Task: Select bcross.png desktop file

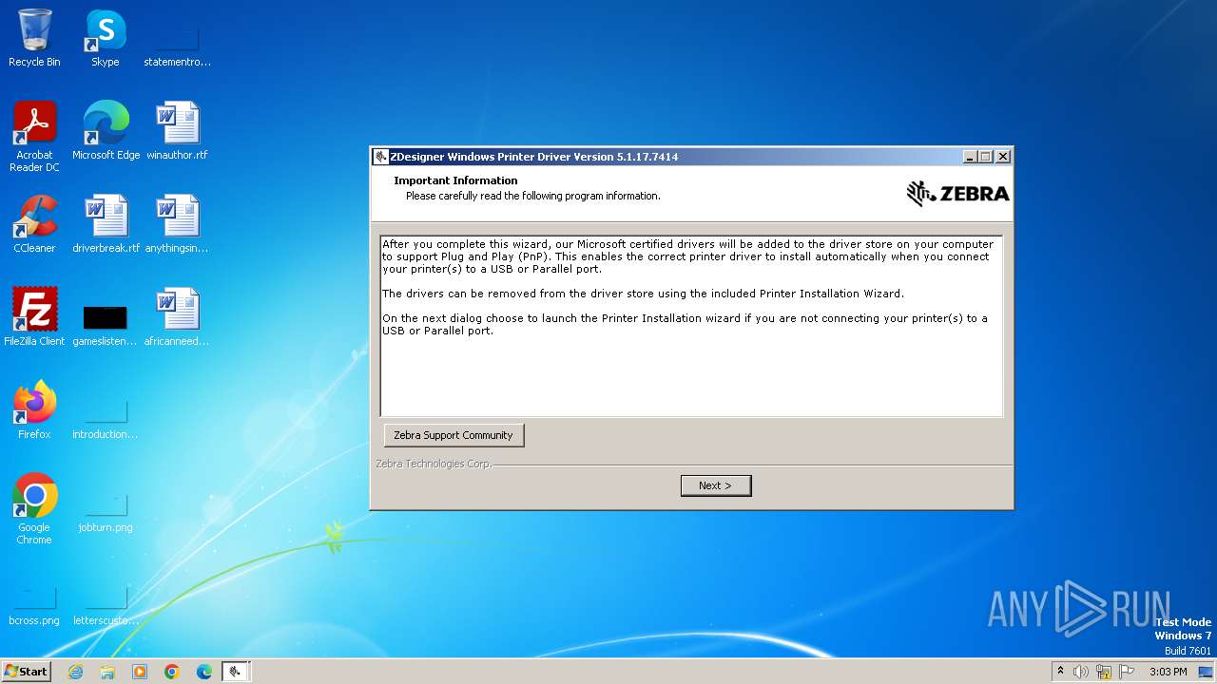Action: [x=34, y=604]
